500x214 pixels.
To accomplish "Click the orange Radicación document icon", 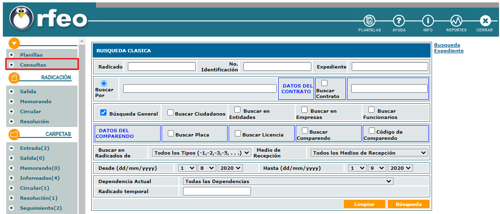I will click(14, 78).
